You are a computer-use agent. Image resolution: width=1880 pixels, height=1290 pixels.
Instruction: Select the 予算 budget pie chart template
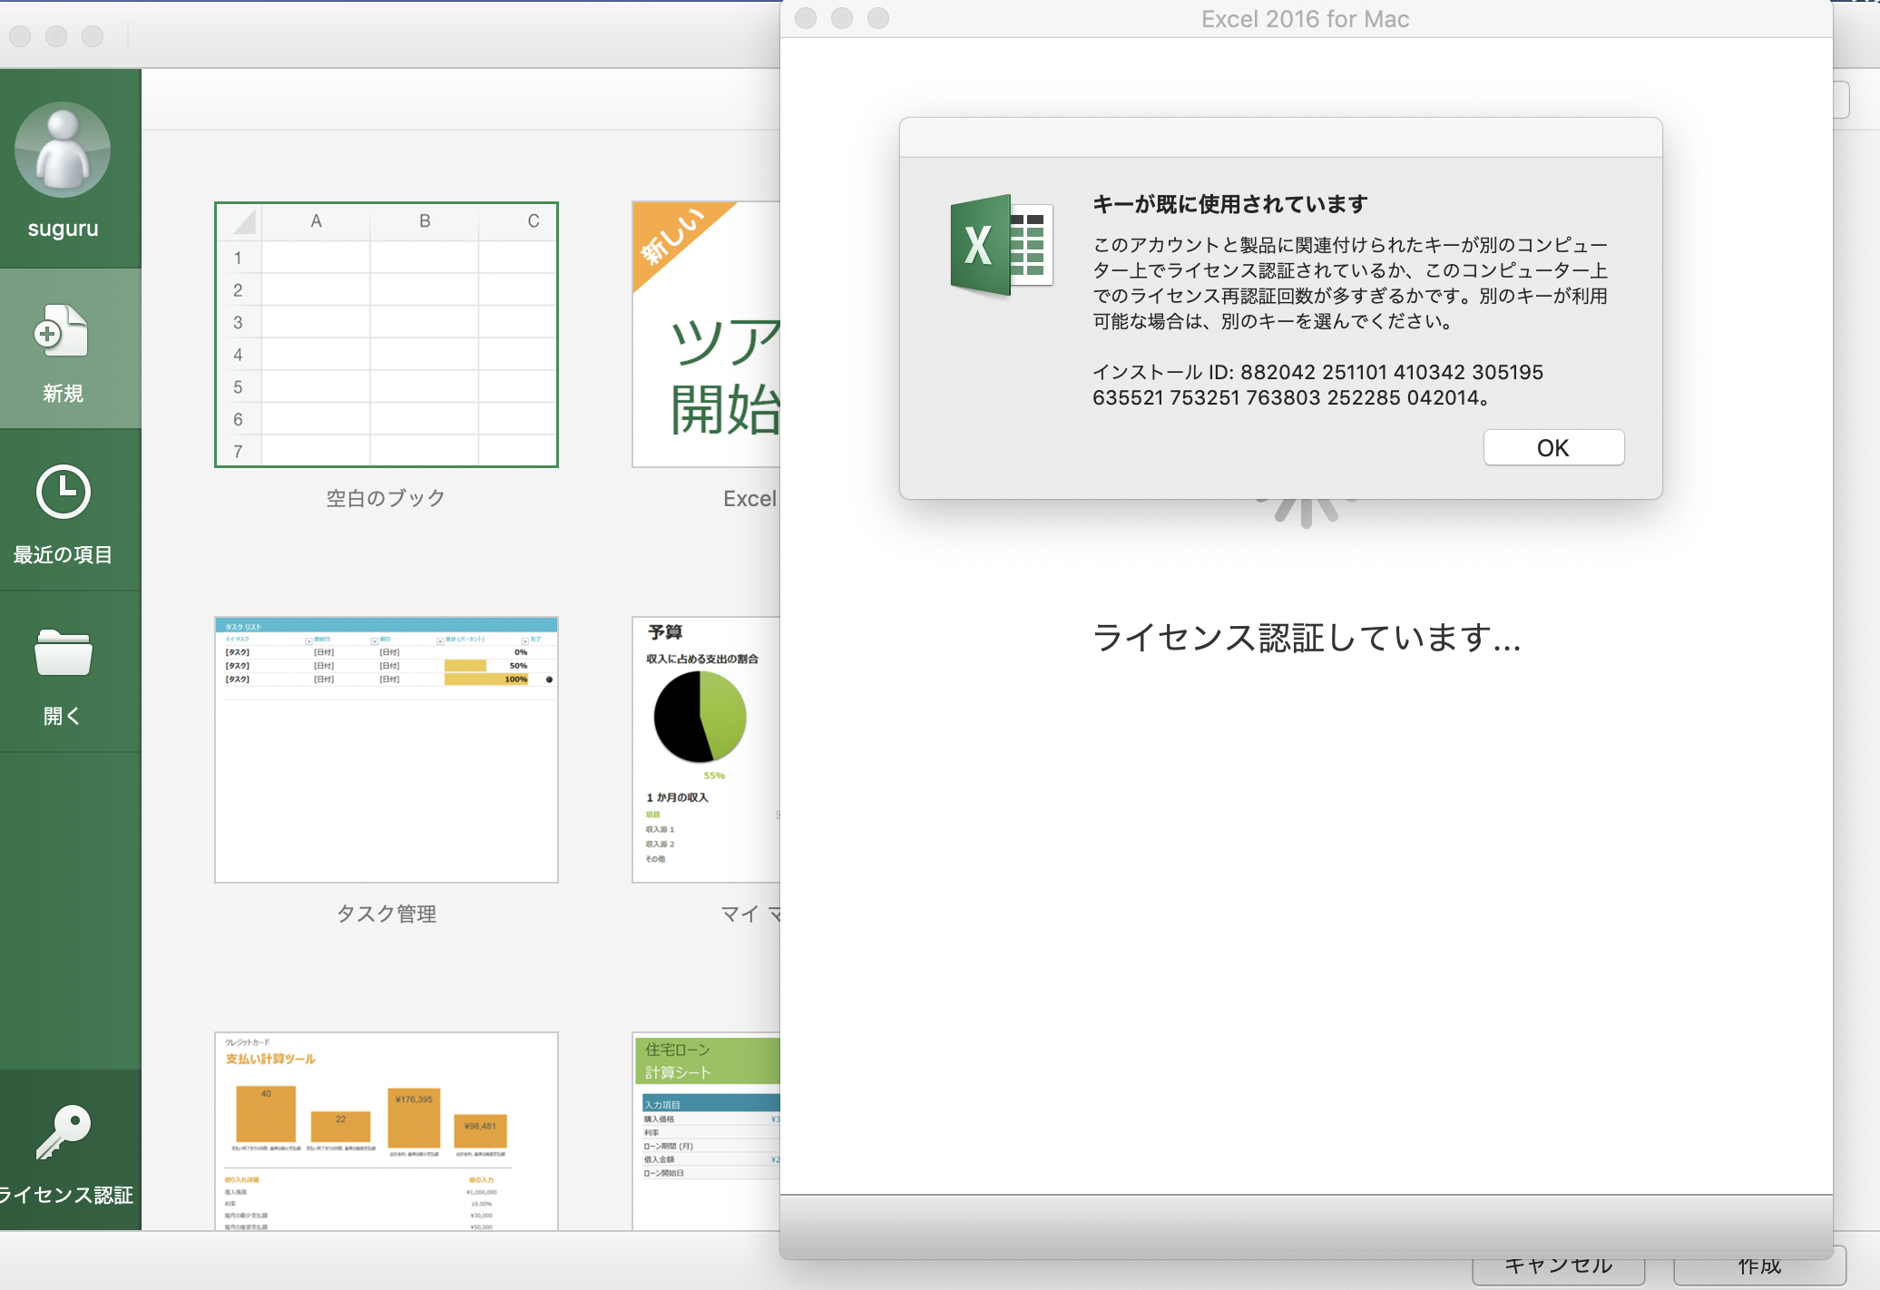coord(706,749)
